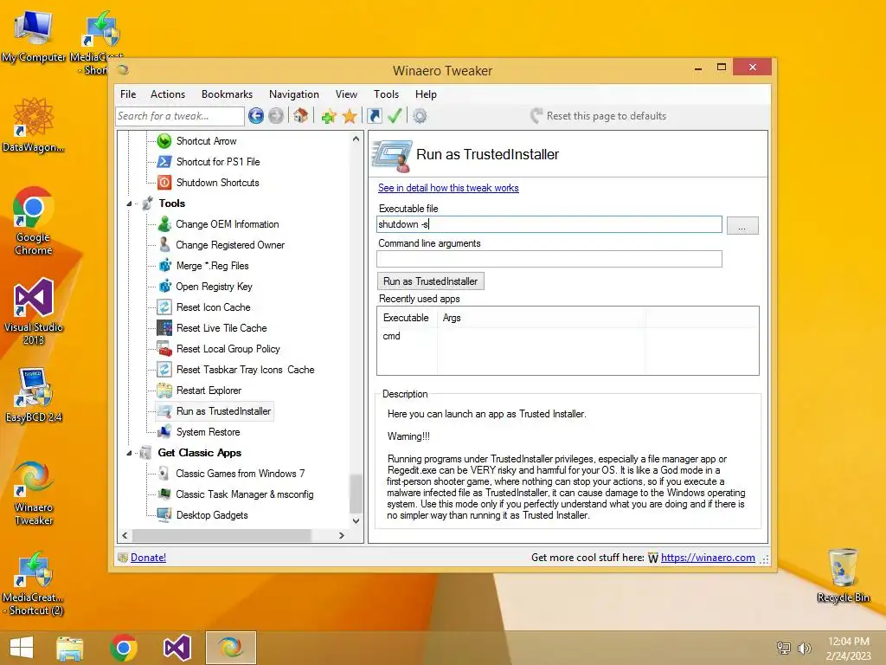Viewport: 886px width, 665px height.
Task: Click the tree horizontal scroll left arrow
Action: click(125, 535)
